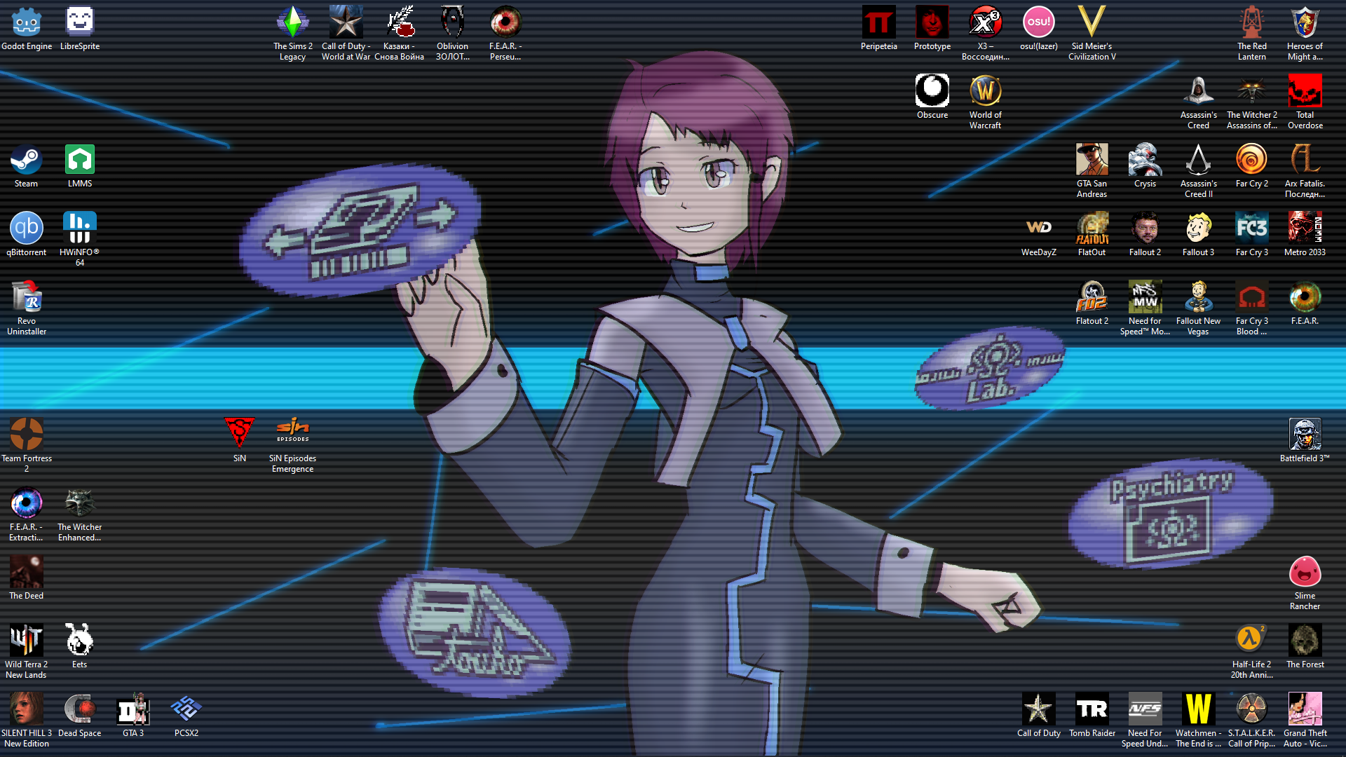Select the Revo Uninstaller shortcut
The width and height of the screenshot is (1346, 757).
coord(27,308)
